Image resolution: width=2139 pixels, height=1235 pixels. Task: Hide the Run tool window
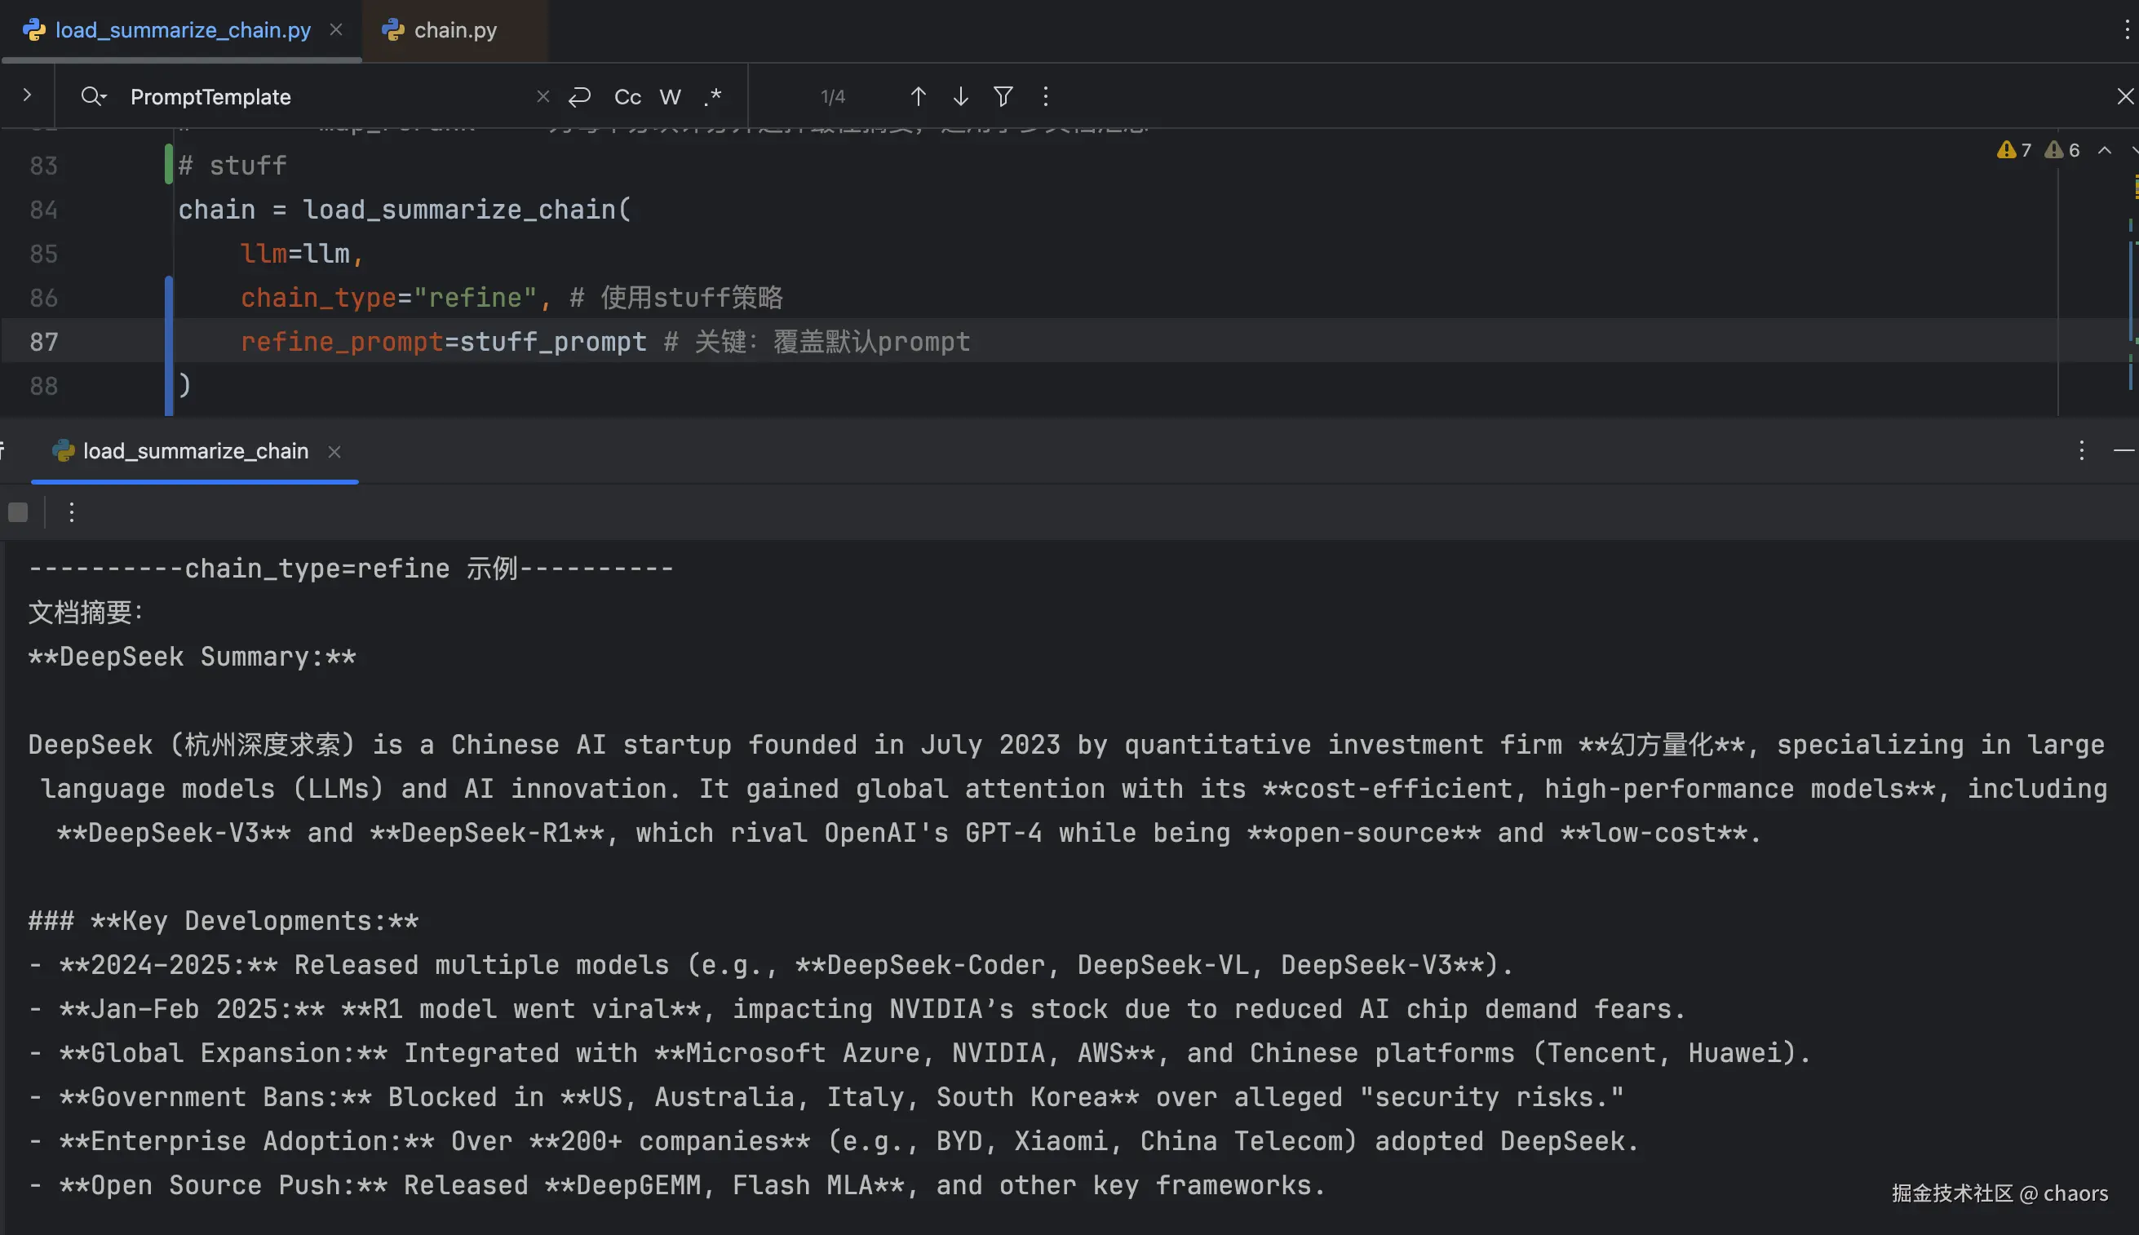click(2123, 450)
